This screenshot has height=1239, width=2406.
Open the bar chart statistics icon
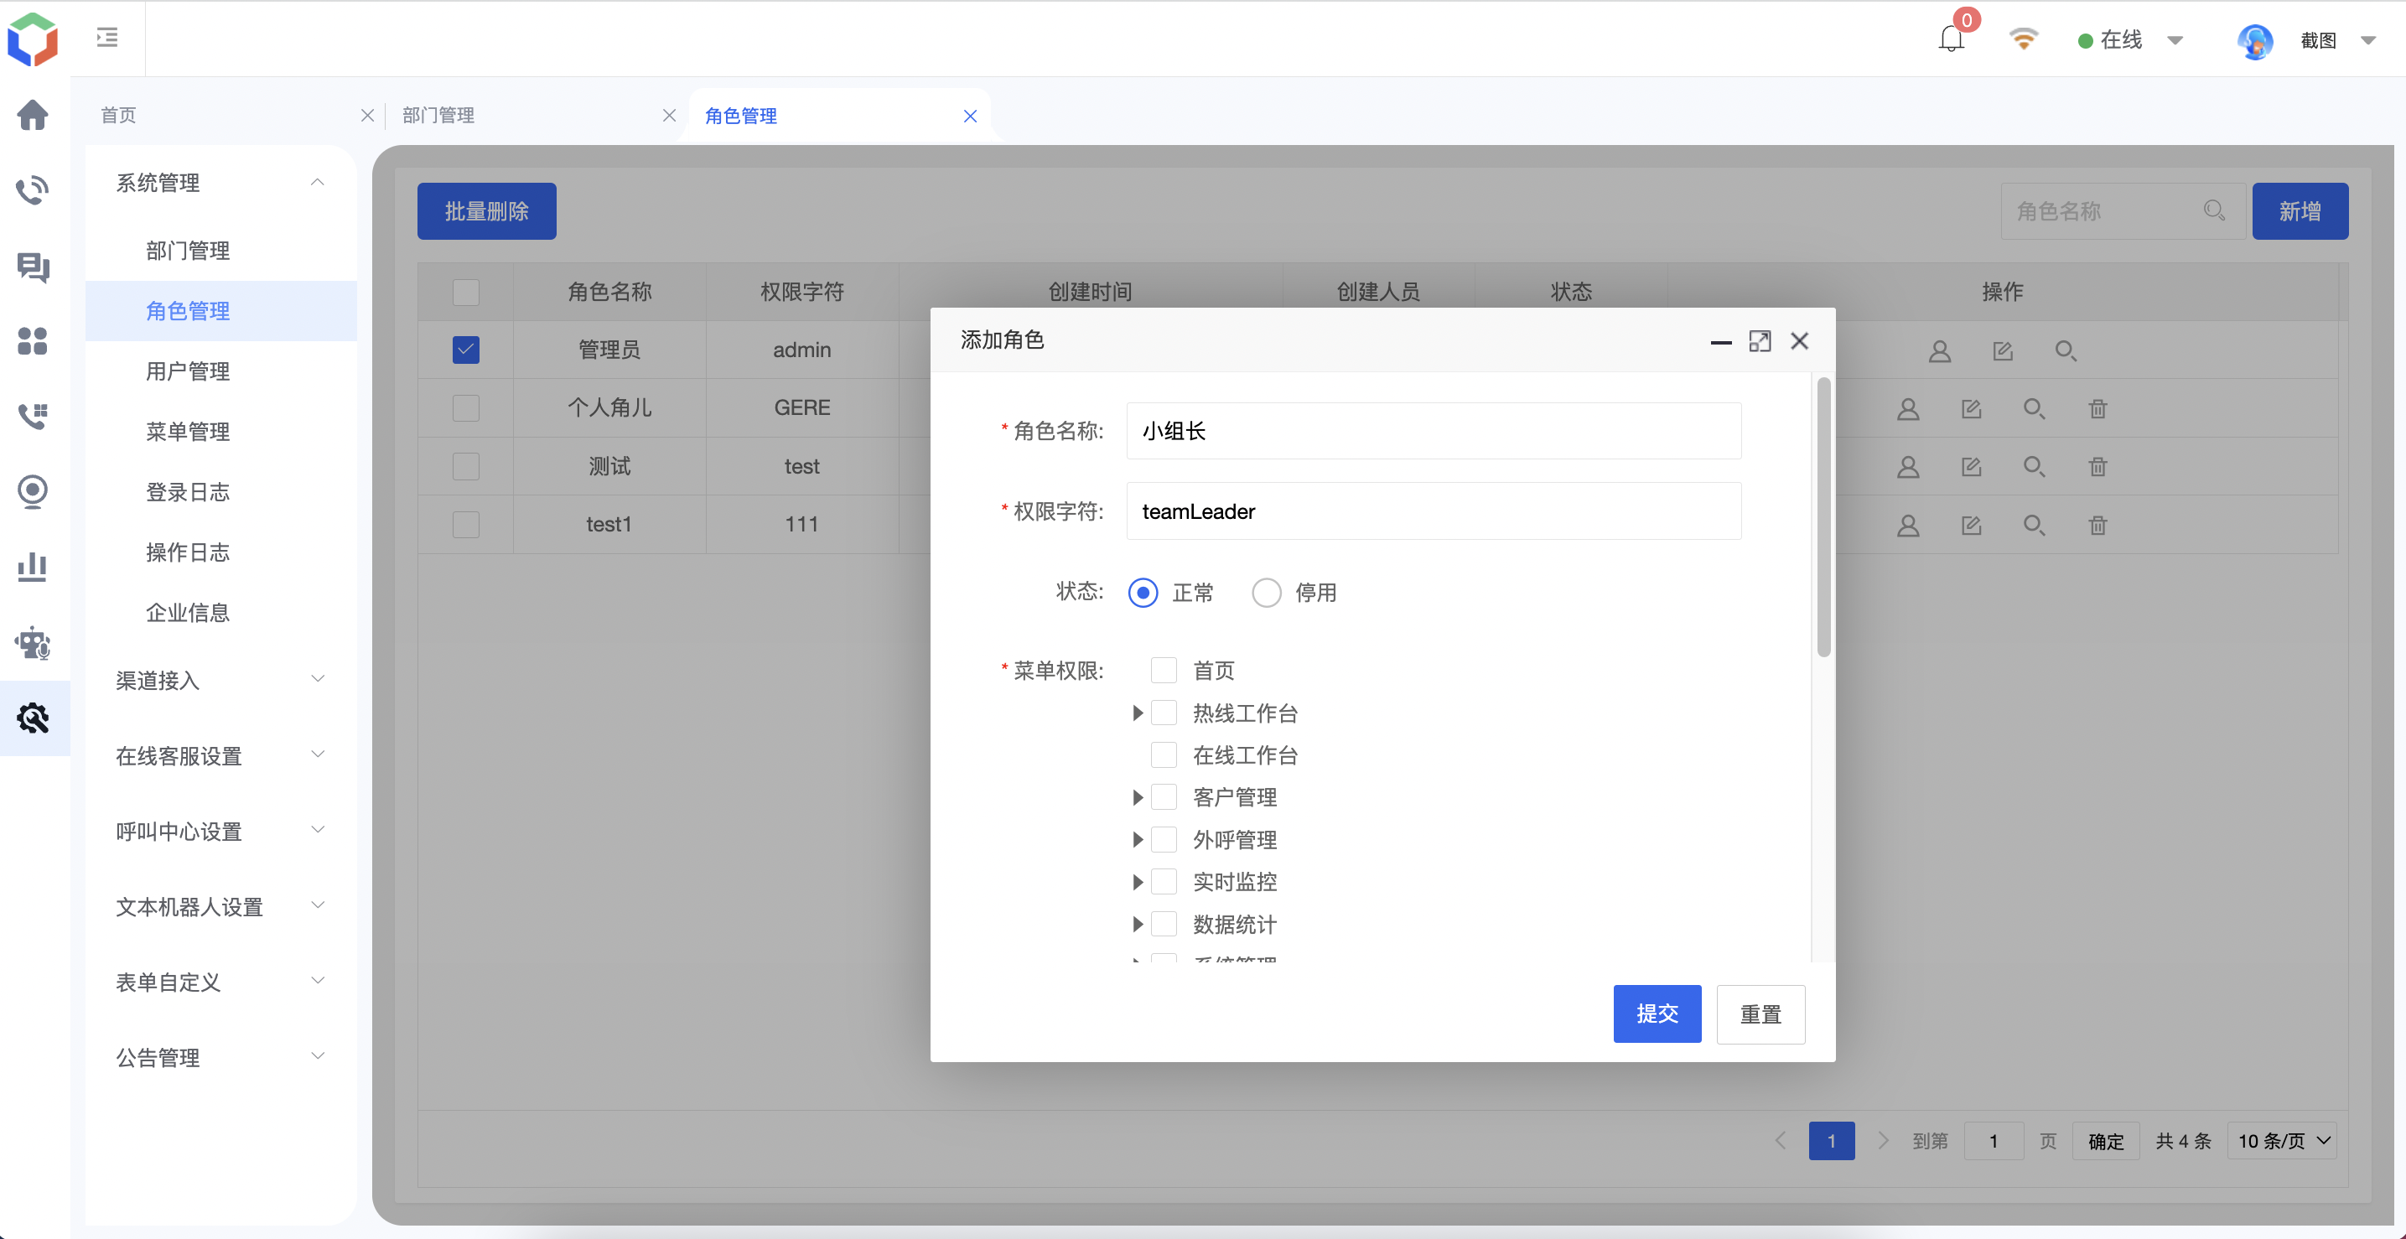point(33,567)
